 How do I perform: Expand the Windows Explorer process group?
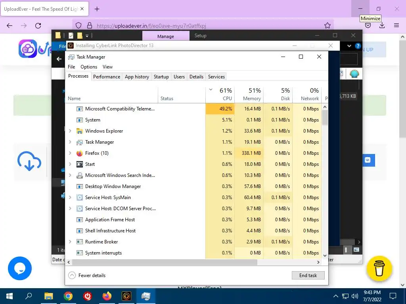(70, 131)
